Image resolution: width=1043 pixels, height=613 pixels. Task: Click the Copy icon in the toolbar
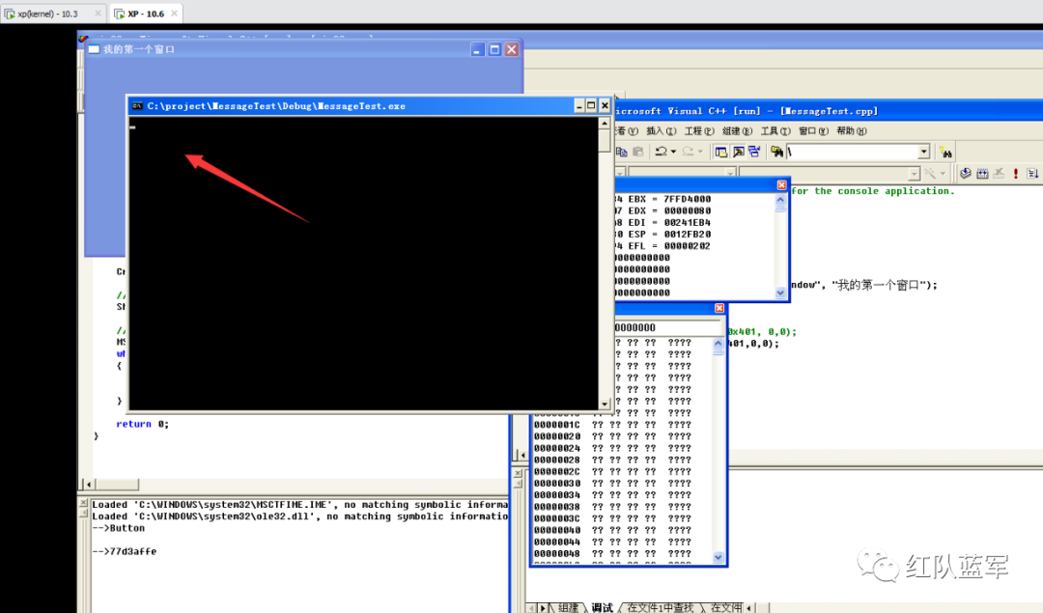(x=622, y=153)
